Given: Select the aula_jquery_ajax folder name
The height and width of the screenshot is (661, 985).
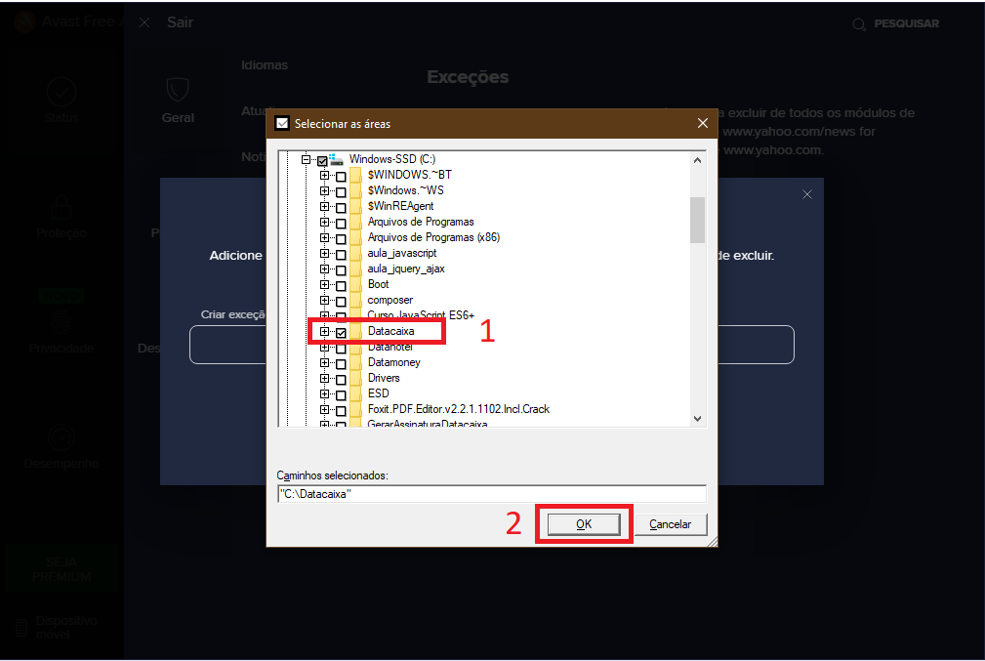Looking at the screenshot, I should 406,269.
